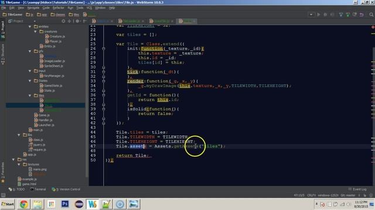Select Game.js in project tree
Viewport: 375px width, 210px height.
[x=42, y=115]
